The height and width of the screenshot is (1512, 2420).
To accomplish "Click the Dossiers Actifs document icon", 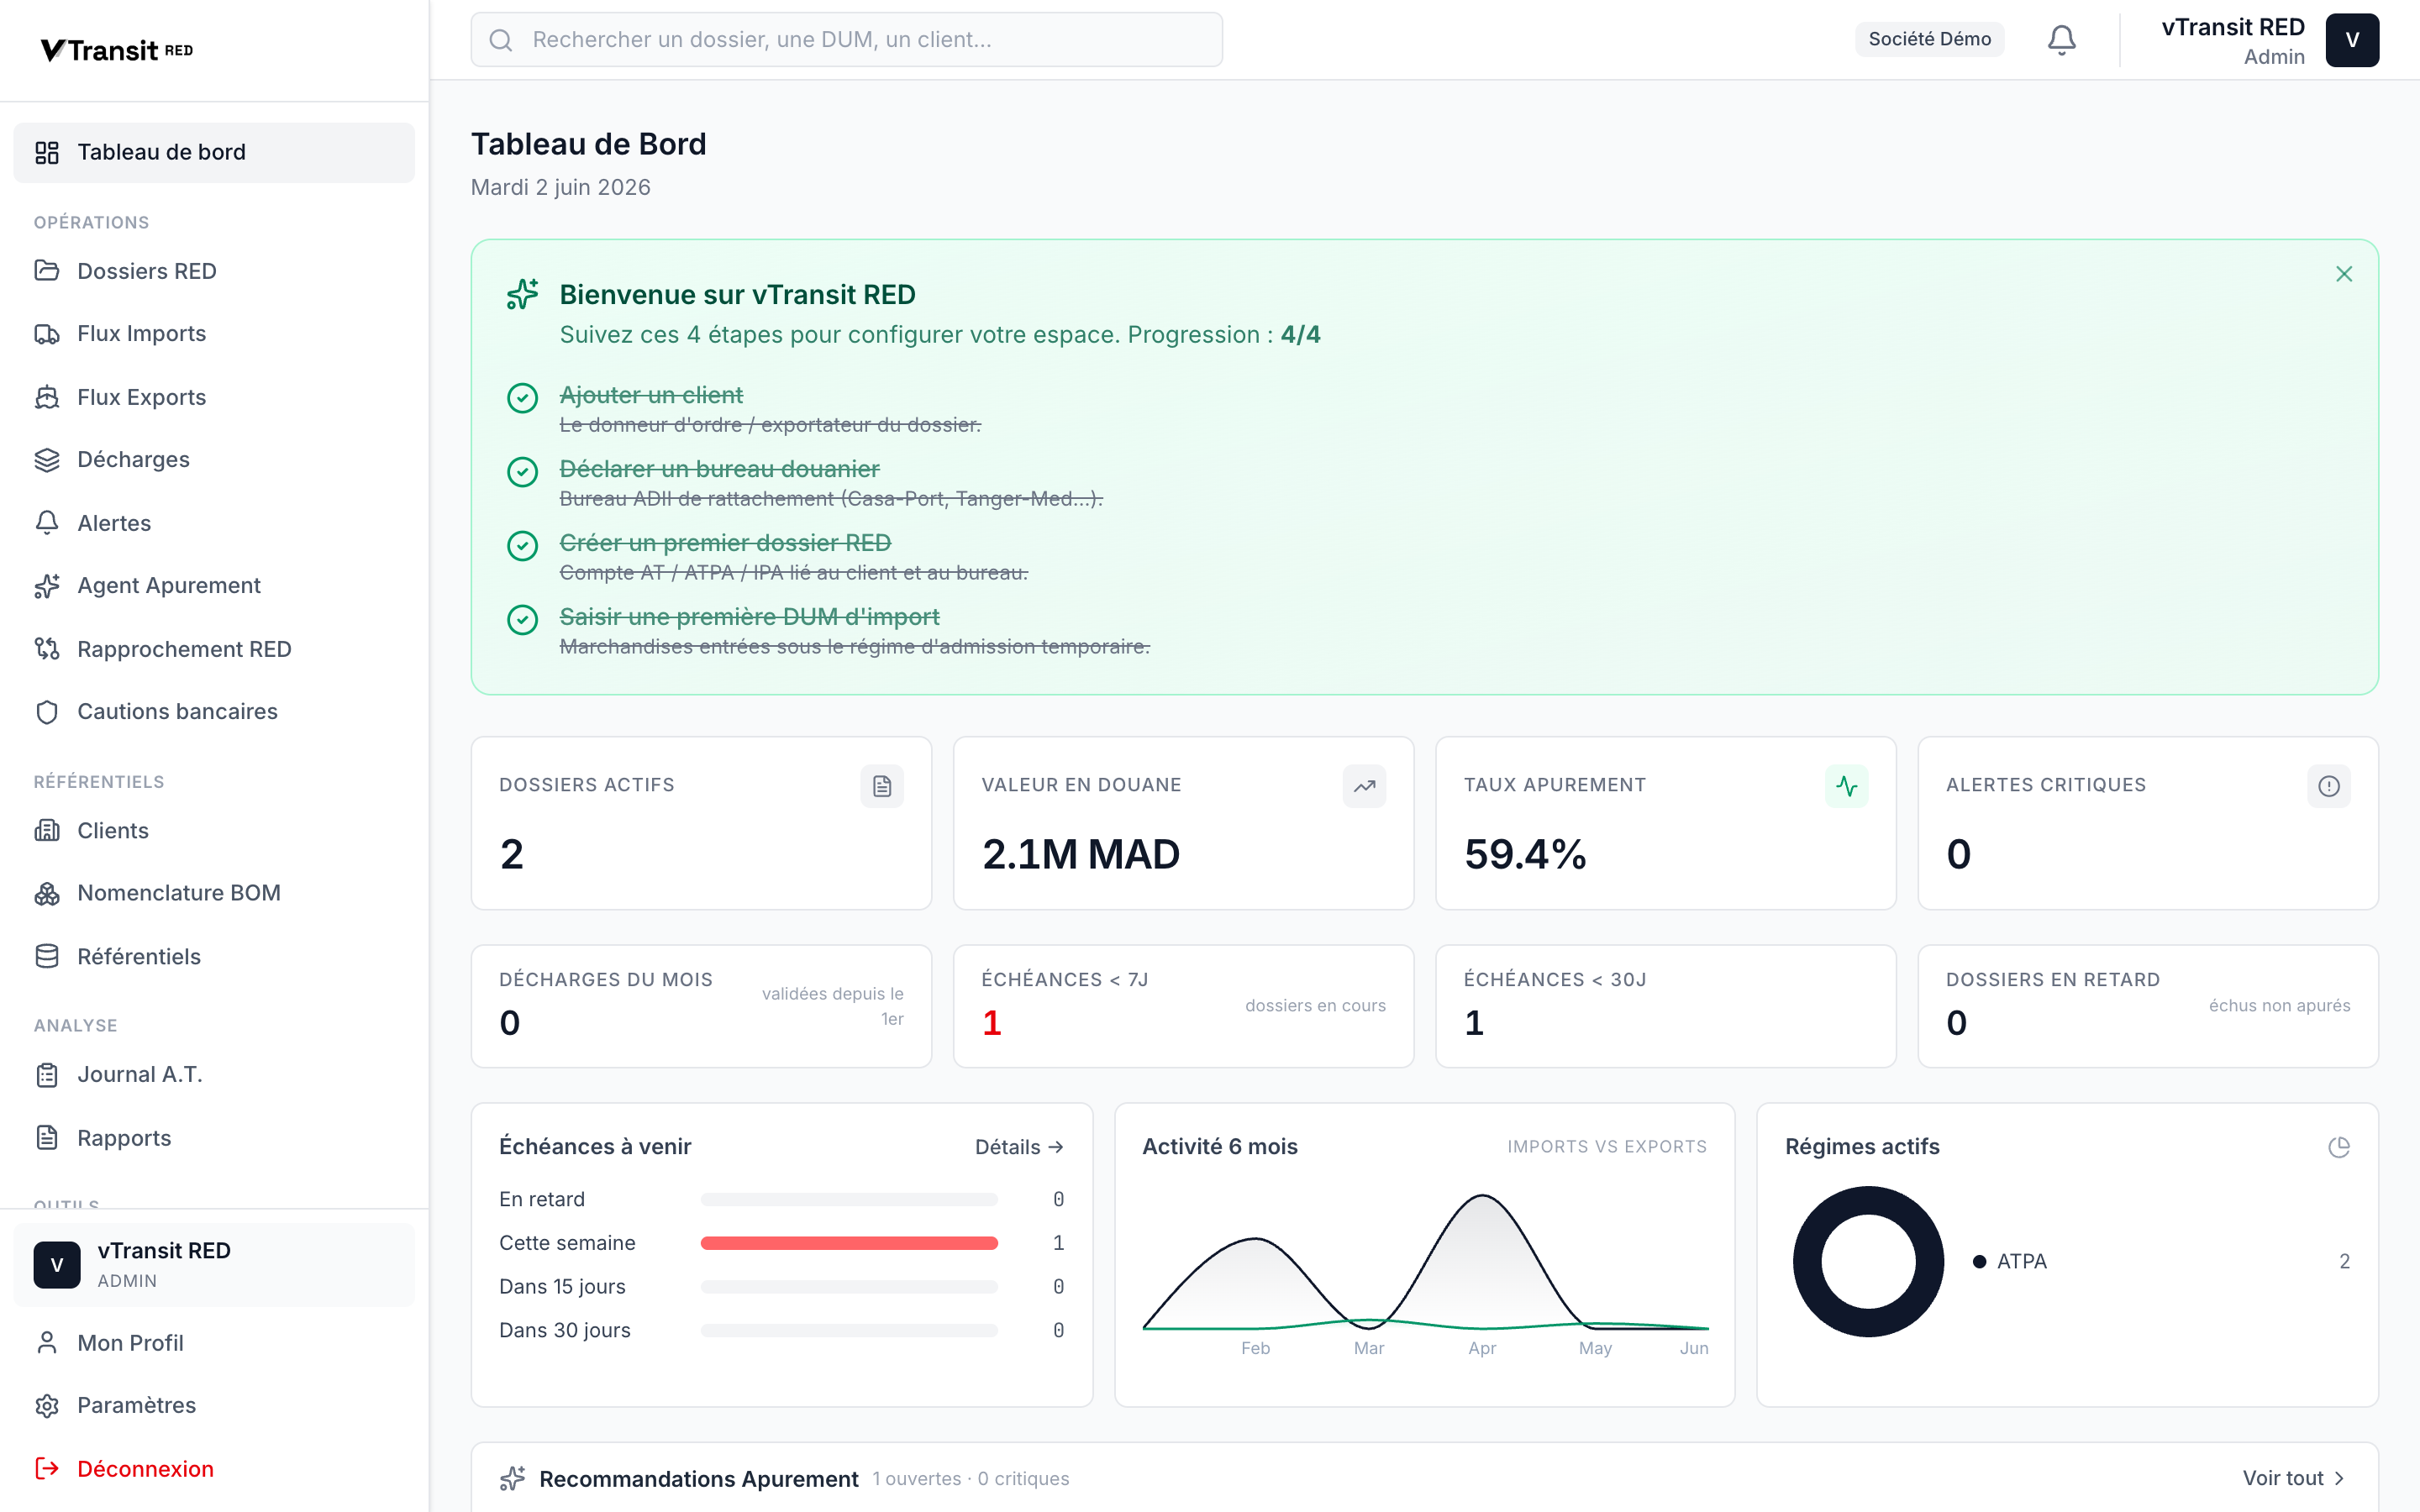I will [x=882, y=786].
